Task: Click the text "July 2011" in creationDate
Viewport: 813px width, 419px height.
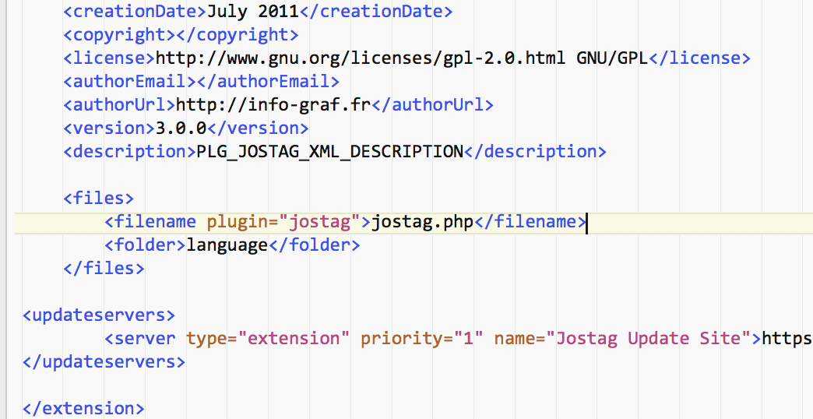Action: pos(253,12)
